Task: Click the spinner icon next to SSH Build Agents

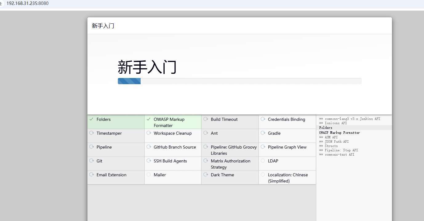Action: [x=149, y=161]
